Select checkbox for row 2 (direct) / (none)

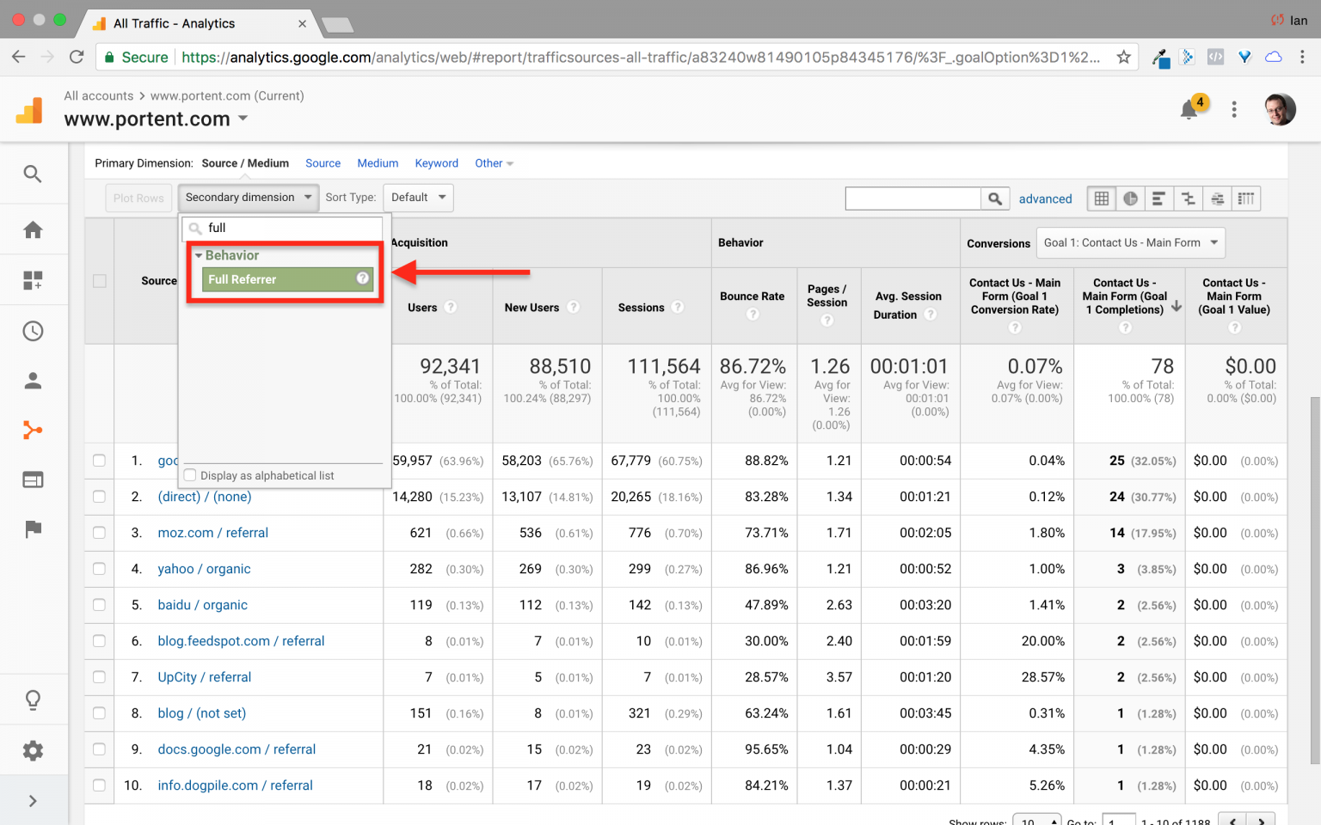[x=100, y=497]
